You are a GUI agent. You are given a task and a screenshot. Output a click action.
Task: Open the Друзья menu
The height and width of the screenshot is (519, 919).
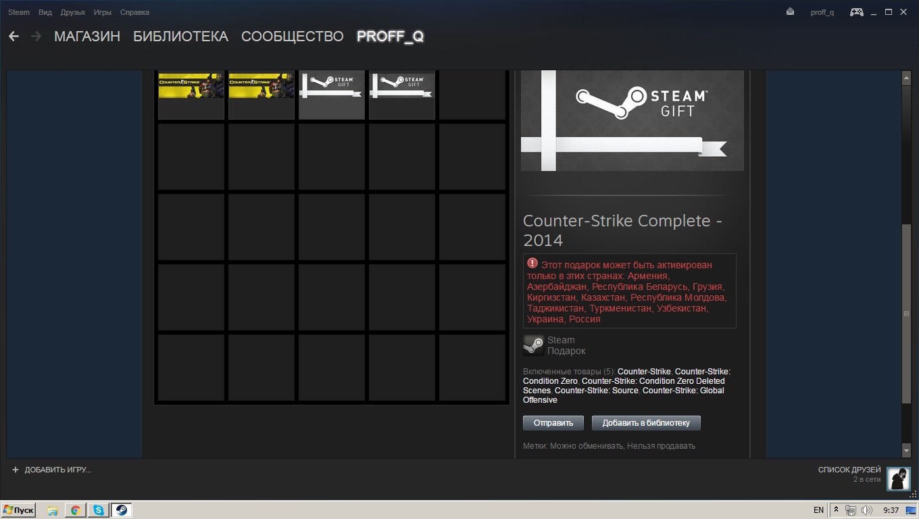(72, 12)
